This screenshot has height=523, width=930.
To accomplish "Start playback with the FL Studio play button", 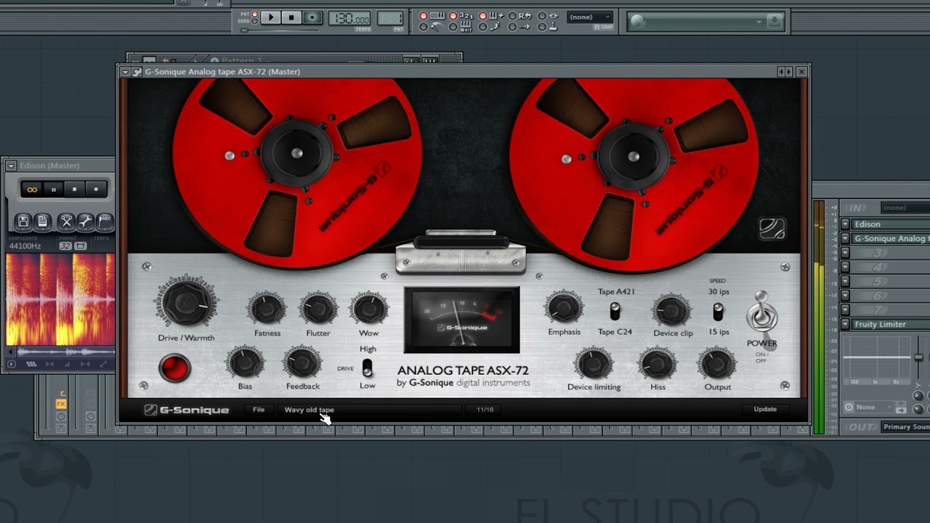I will 271,17.
